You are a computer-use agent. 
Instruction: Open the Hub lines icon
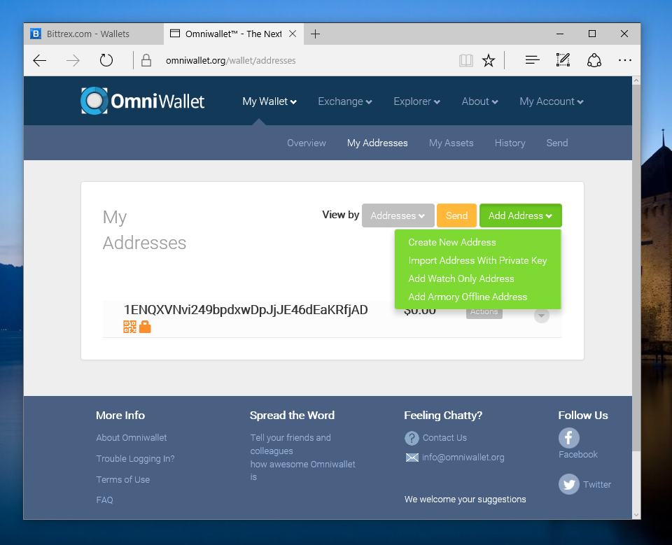532,60
